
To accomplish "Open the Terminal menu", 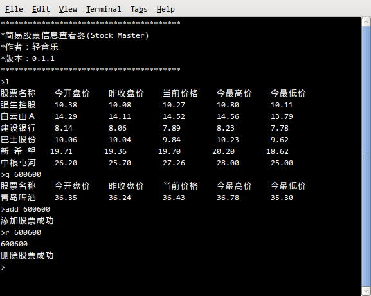I will (x=104, y=9).
